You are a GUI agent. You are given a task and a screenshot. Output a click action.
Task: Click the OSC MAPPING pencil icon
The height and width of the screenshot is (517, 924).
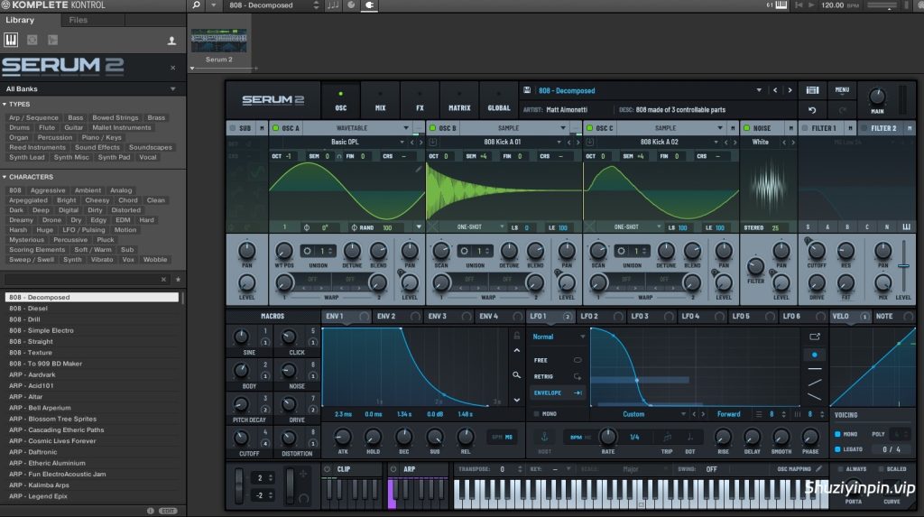click(x=818, y=468)
